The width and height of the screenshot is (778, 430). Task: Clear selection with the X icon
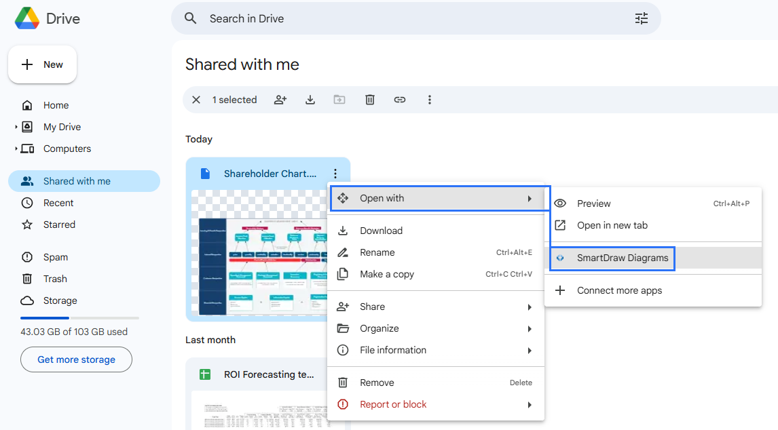point(196,100)
